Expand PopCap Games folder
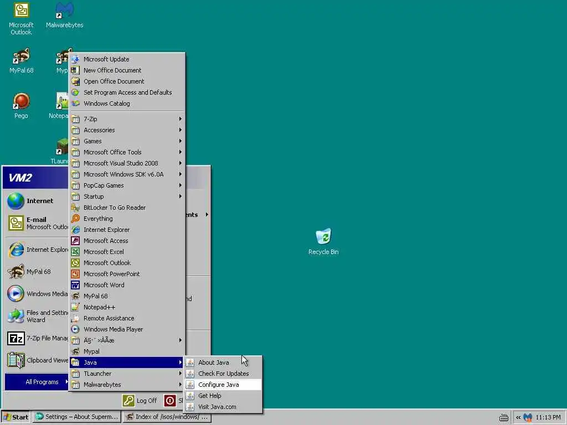567x425 pixels. coord(127,185)
